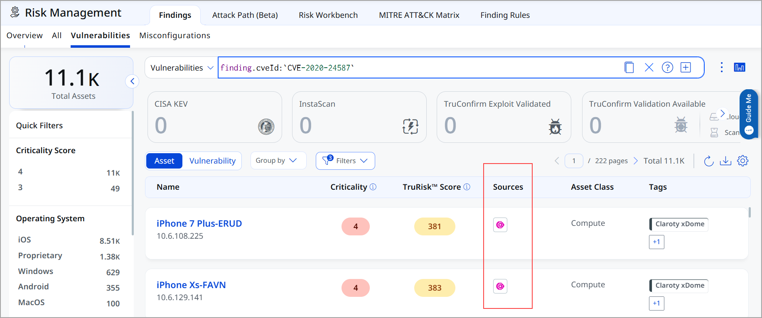Click the InstaScan lightning icon

(410, 126)
